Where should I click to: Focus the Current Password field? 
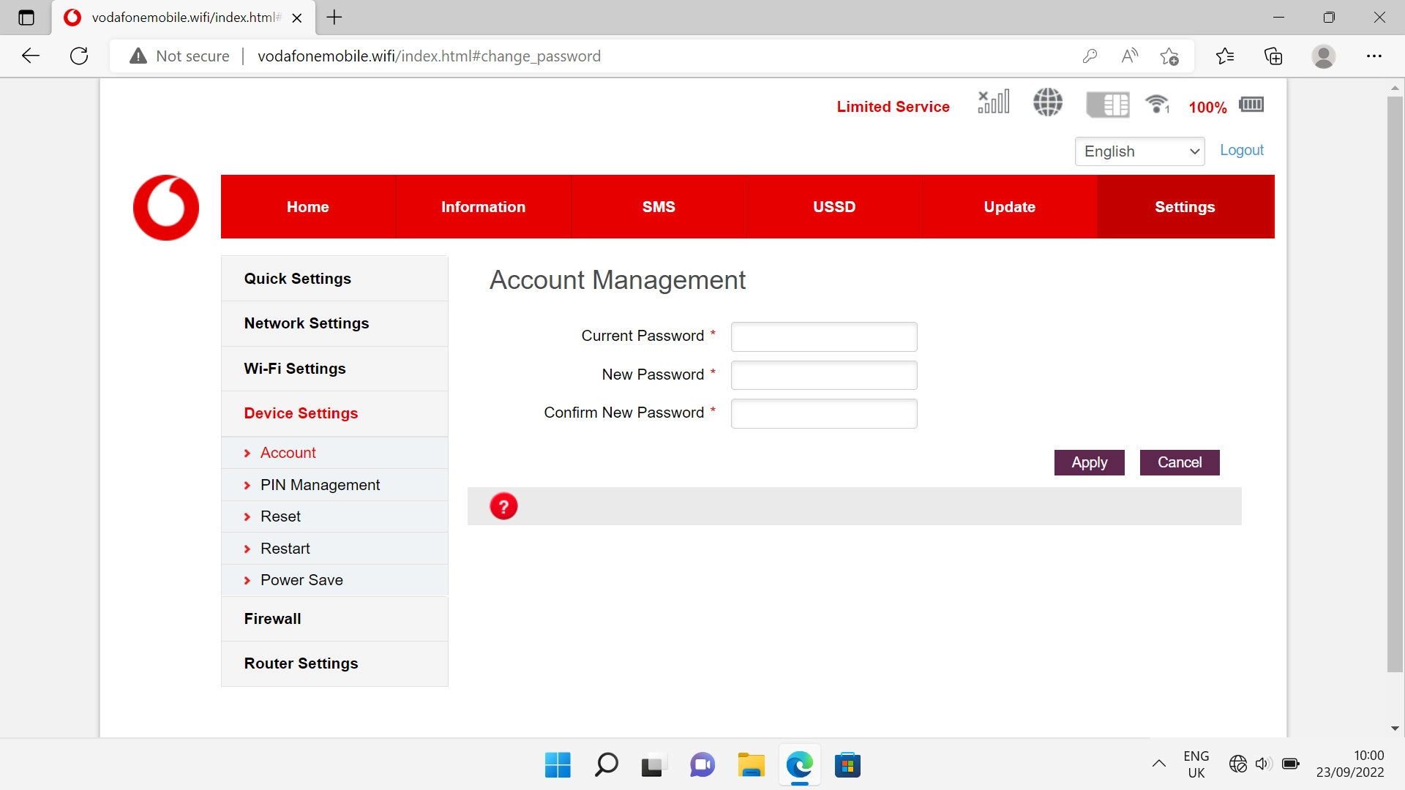tap(824, 336)
